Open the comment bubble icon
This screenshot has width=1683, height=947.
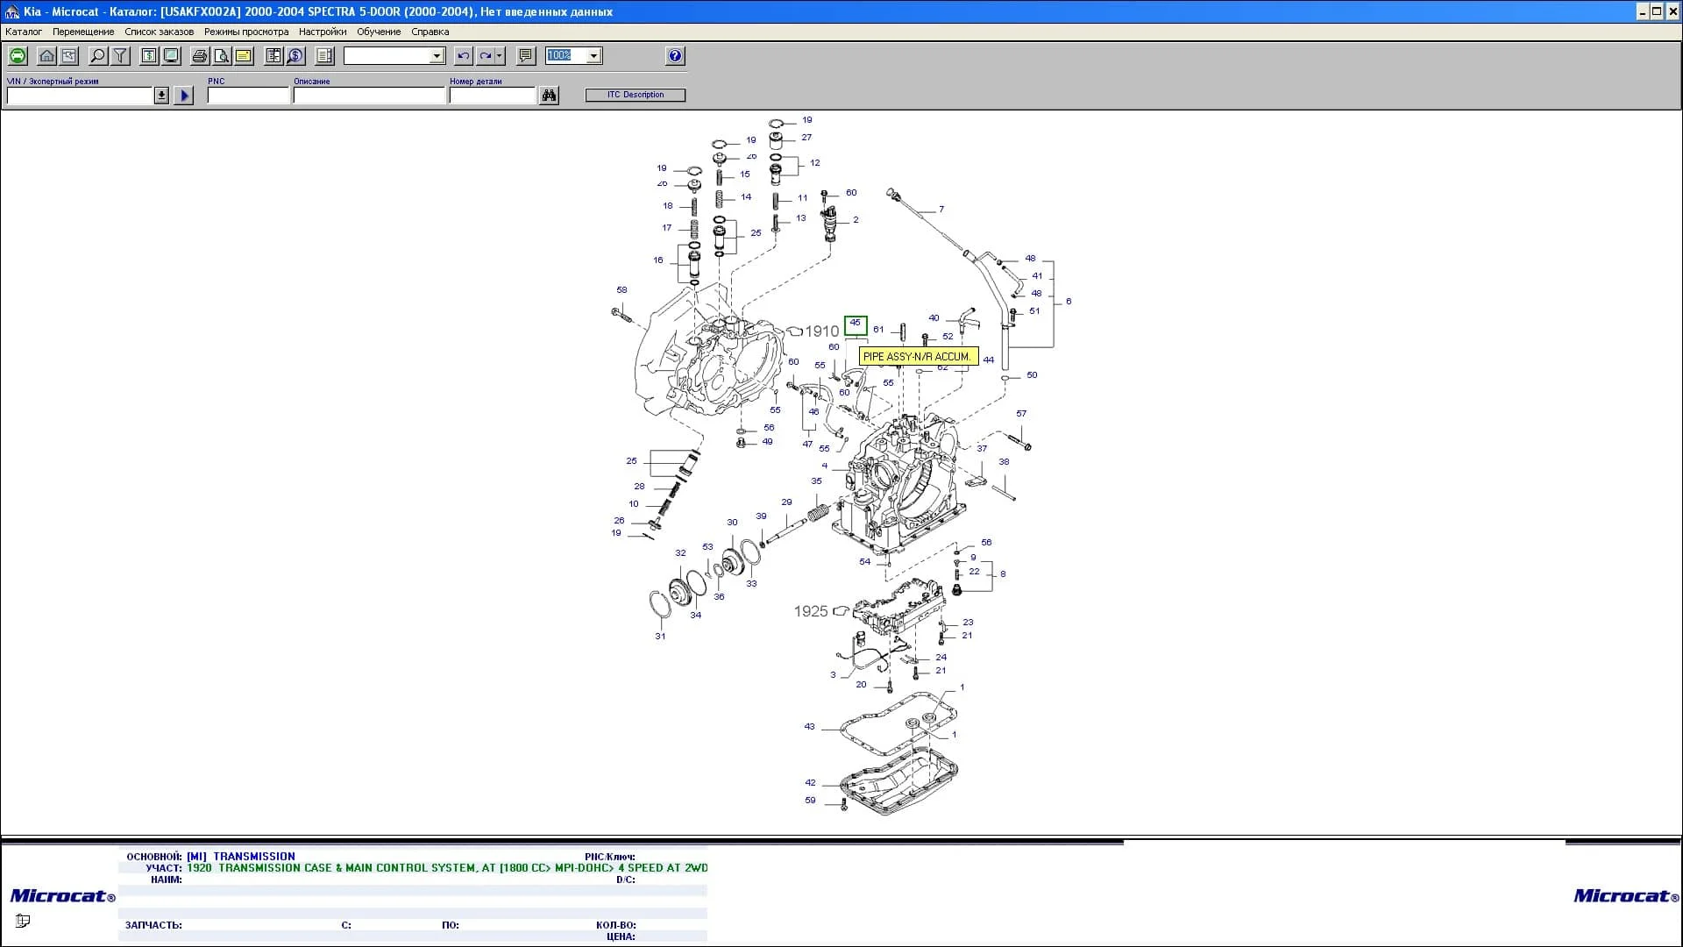pos(526,56)
